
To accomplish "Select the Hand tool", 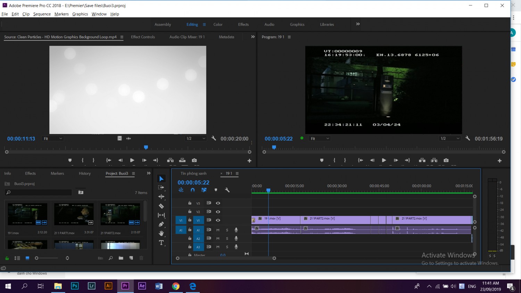I will point(161,233).
